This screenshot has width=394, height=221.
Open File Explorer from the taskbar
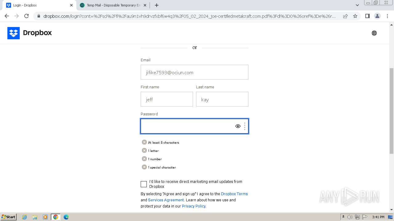(x=35, y=217)
